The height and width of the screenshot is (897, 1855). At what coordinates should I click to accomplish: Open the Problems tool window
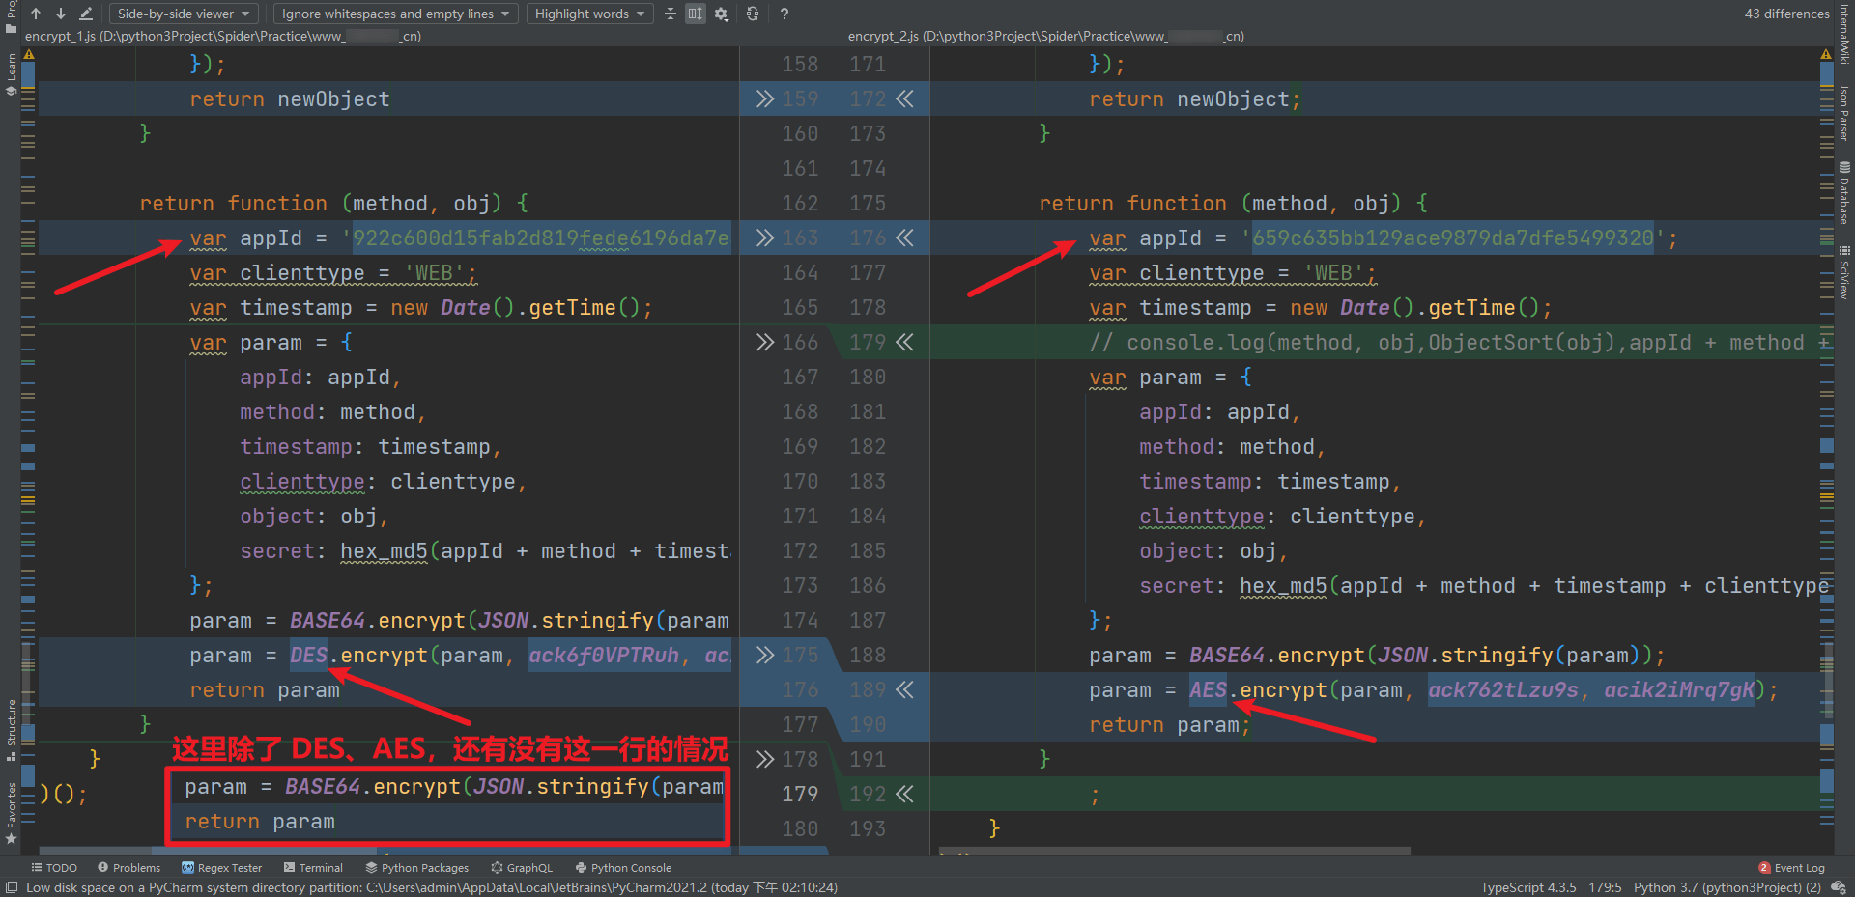129,868
